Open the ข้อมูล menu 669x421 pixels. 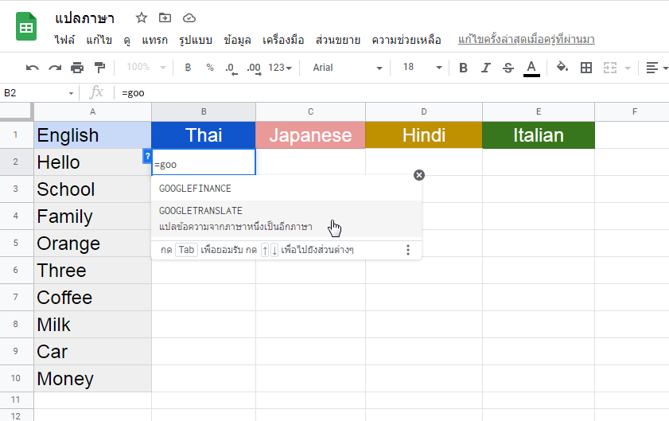click(237, 40)
